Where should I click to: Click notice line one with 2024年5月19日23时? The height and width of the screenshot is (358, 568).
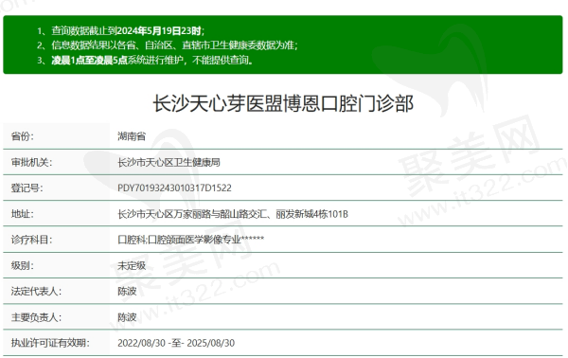[x=121, y=31]
